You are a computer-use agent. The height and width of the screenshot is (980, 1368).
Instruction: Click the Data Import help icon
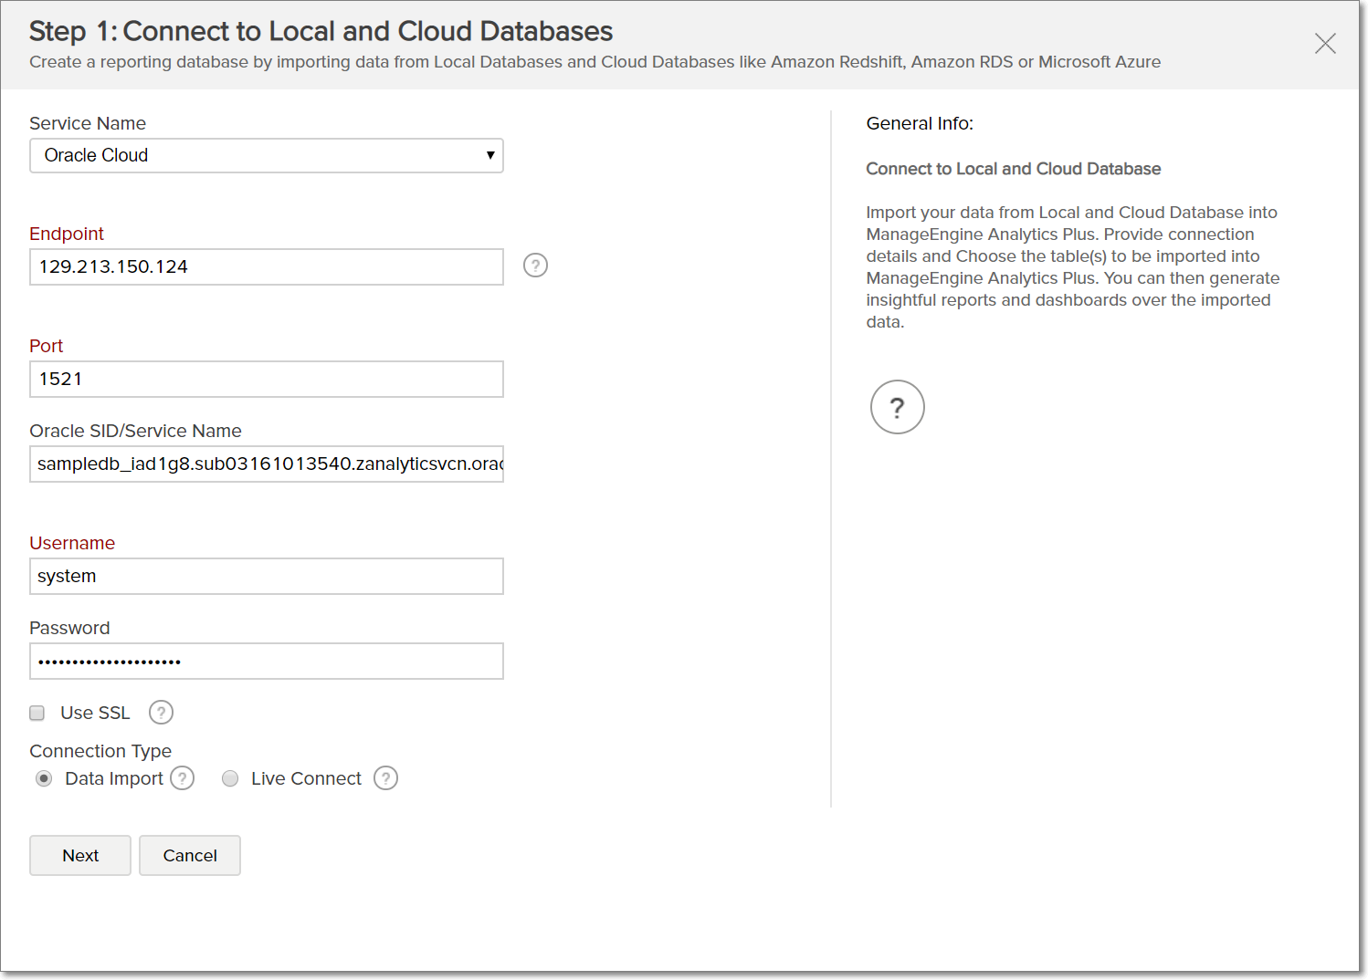click(183, 778)
